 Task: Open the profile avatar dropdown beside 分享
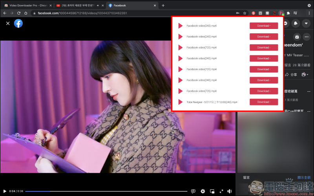click(x=305, y=74)
